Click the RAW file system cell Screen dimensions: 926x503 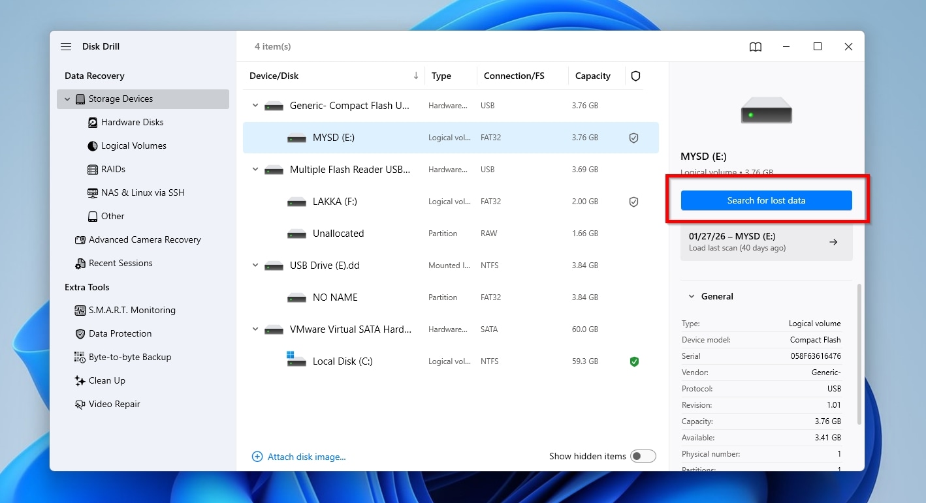click(x=488, y=234)
